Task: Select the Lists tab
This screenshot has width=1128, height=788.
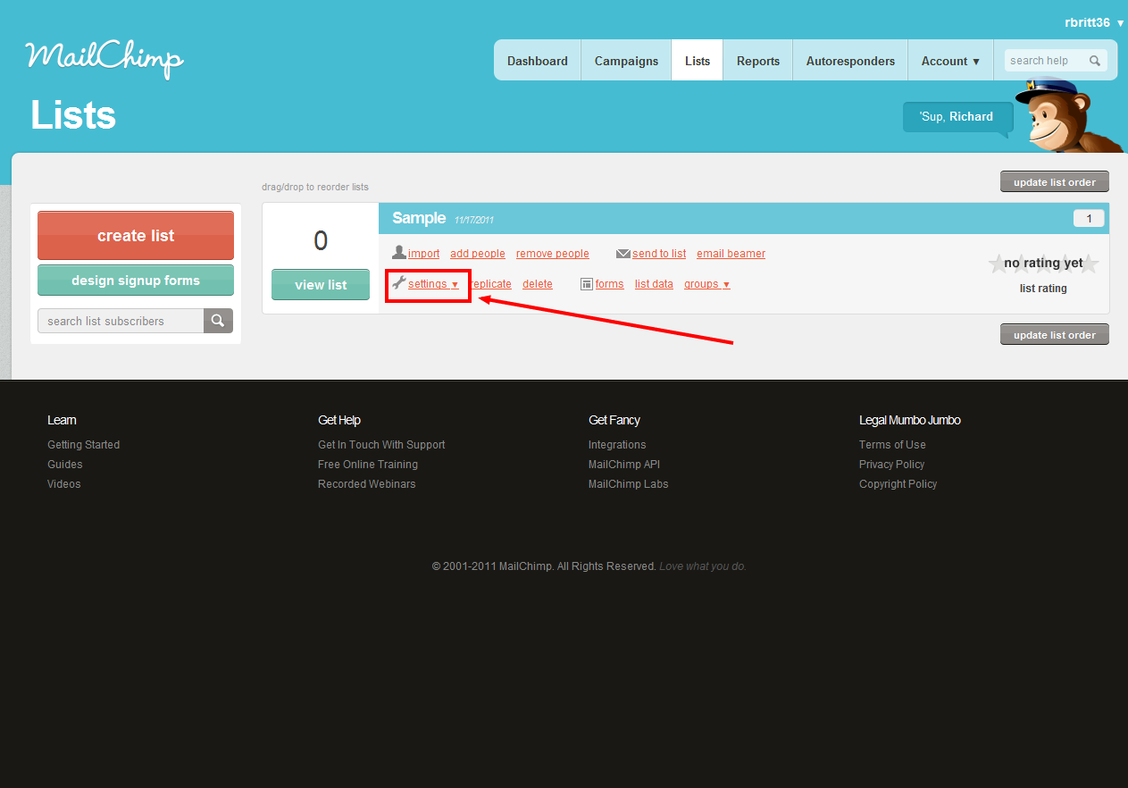Action: pos(698,61)
